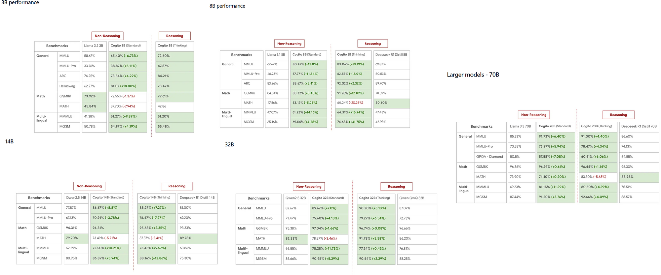Click the '81.00%' cell
The width and height of the screenshot is (661, 275).
click(198, 208)
